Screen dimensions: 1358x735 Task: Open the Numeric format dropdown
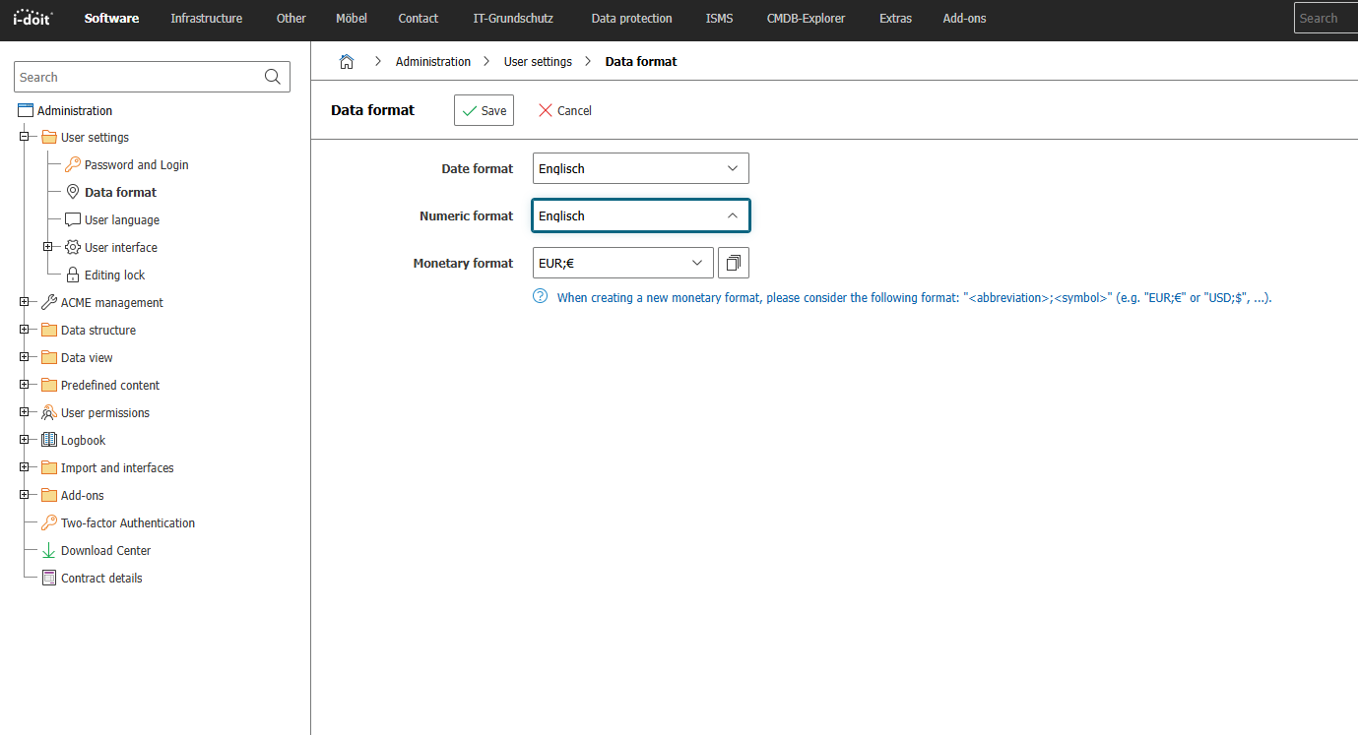point(641,215)
